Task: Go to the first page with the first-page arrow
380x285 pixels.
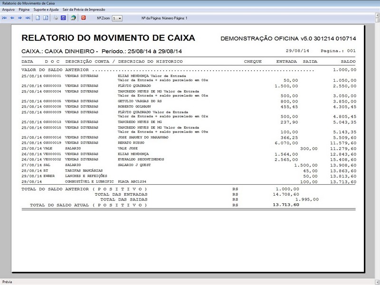Action: [x=4, y=18]
